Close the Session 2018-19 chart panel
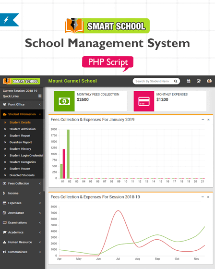 [x=208, y=197]
